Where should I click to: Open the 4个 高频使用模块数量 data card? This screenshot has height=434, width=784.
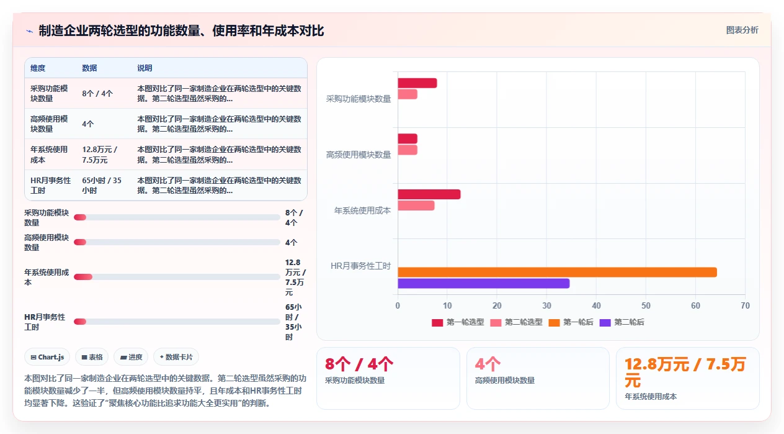click(x=538, y=378)
